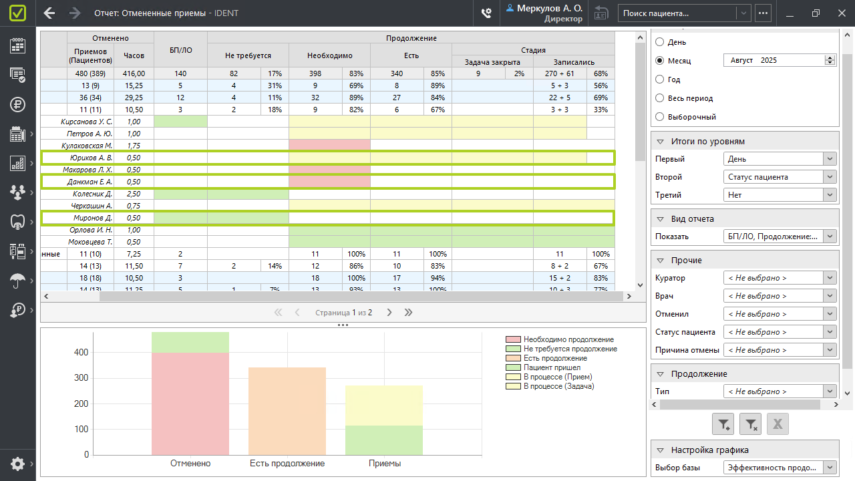Click the umbrella insurance icon in the sidebar
The height and width of the screenshot is (481, 855).
click(x=17, y=281)
